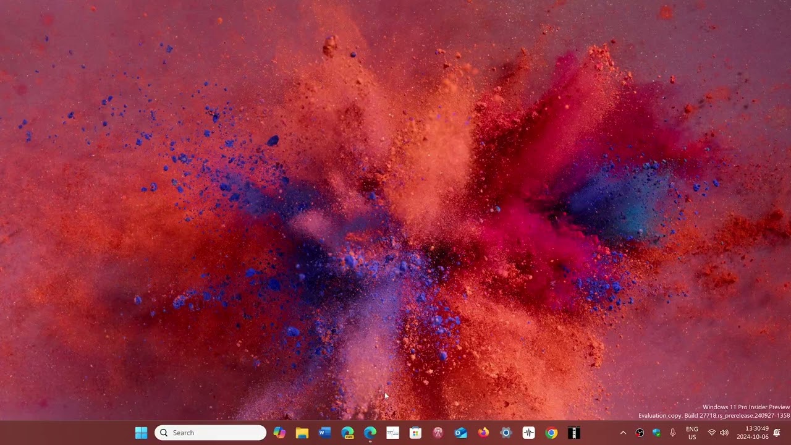Viewport: 791px width, 445px height.
Task: Launch Google Chrome from the taskbar
Action: pyautogui.click(x=551, y=433)
